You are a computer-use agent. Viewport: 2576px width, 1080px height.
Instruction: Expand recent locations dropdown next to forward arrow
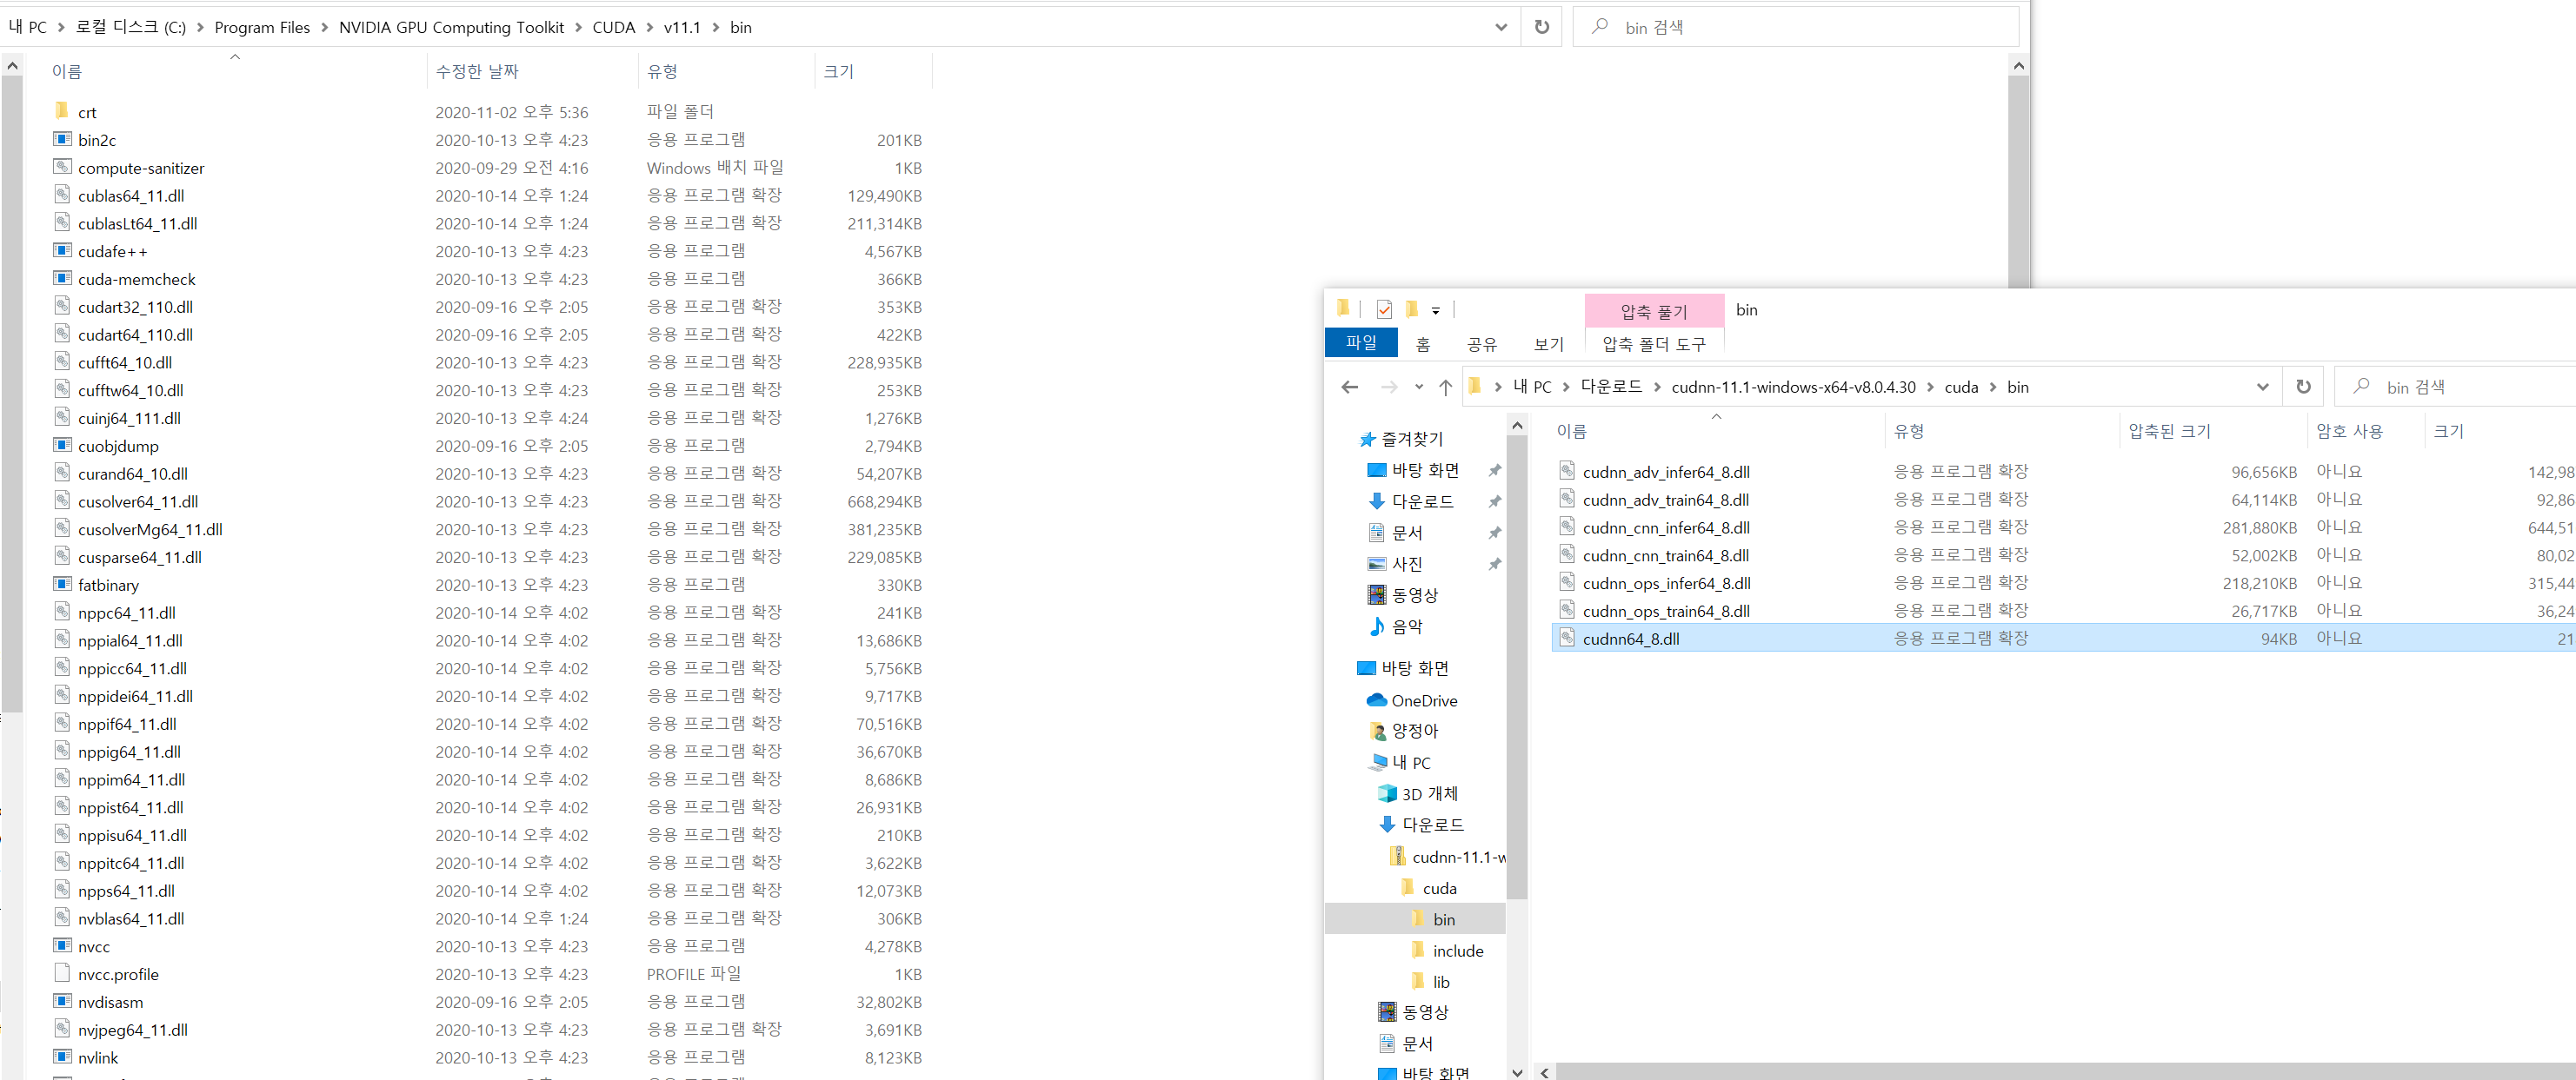coord(1418,388)
